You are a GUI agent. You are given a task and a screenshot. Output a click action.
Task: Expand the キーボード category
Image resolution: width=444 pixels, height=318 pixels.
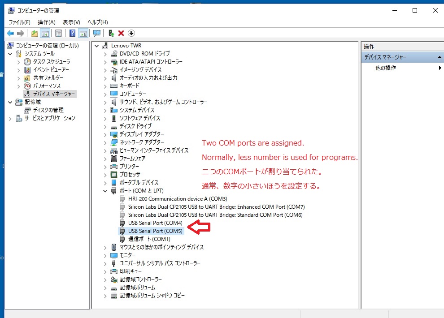pos(105,86)
